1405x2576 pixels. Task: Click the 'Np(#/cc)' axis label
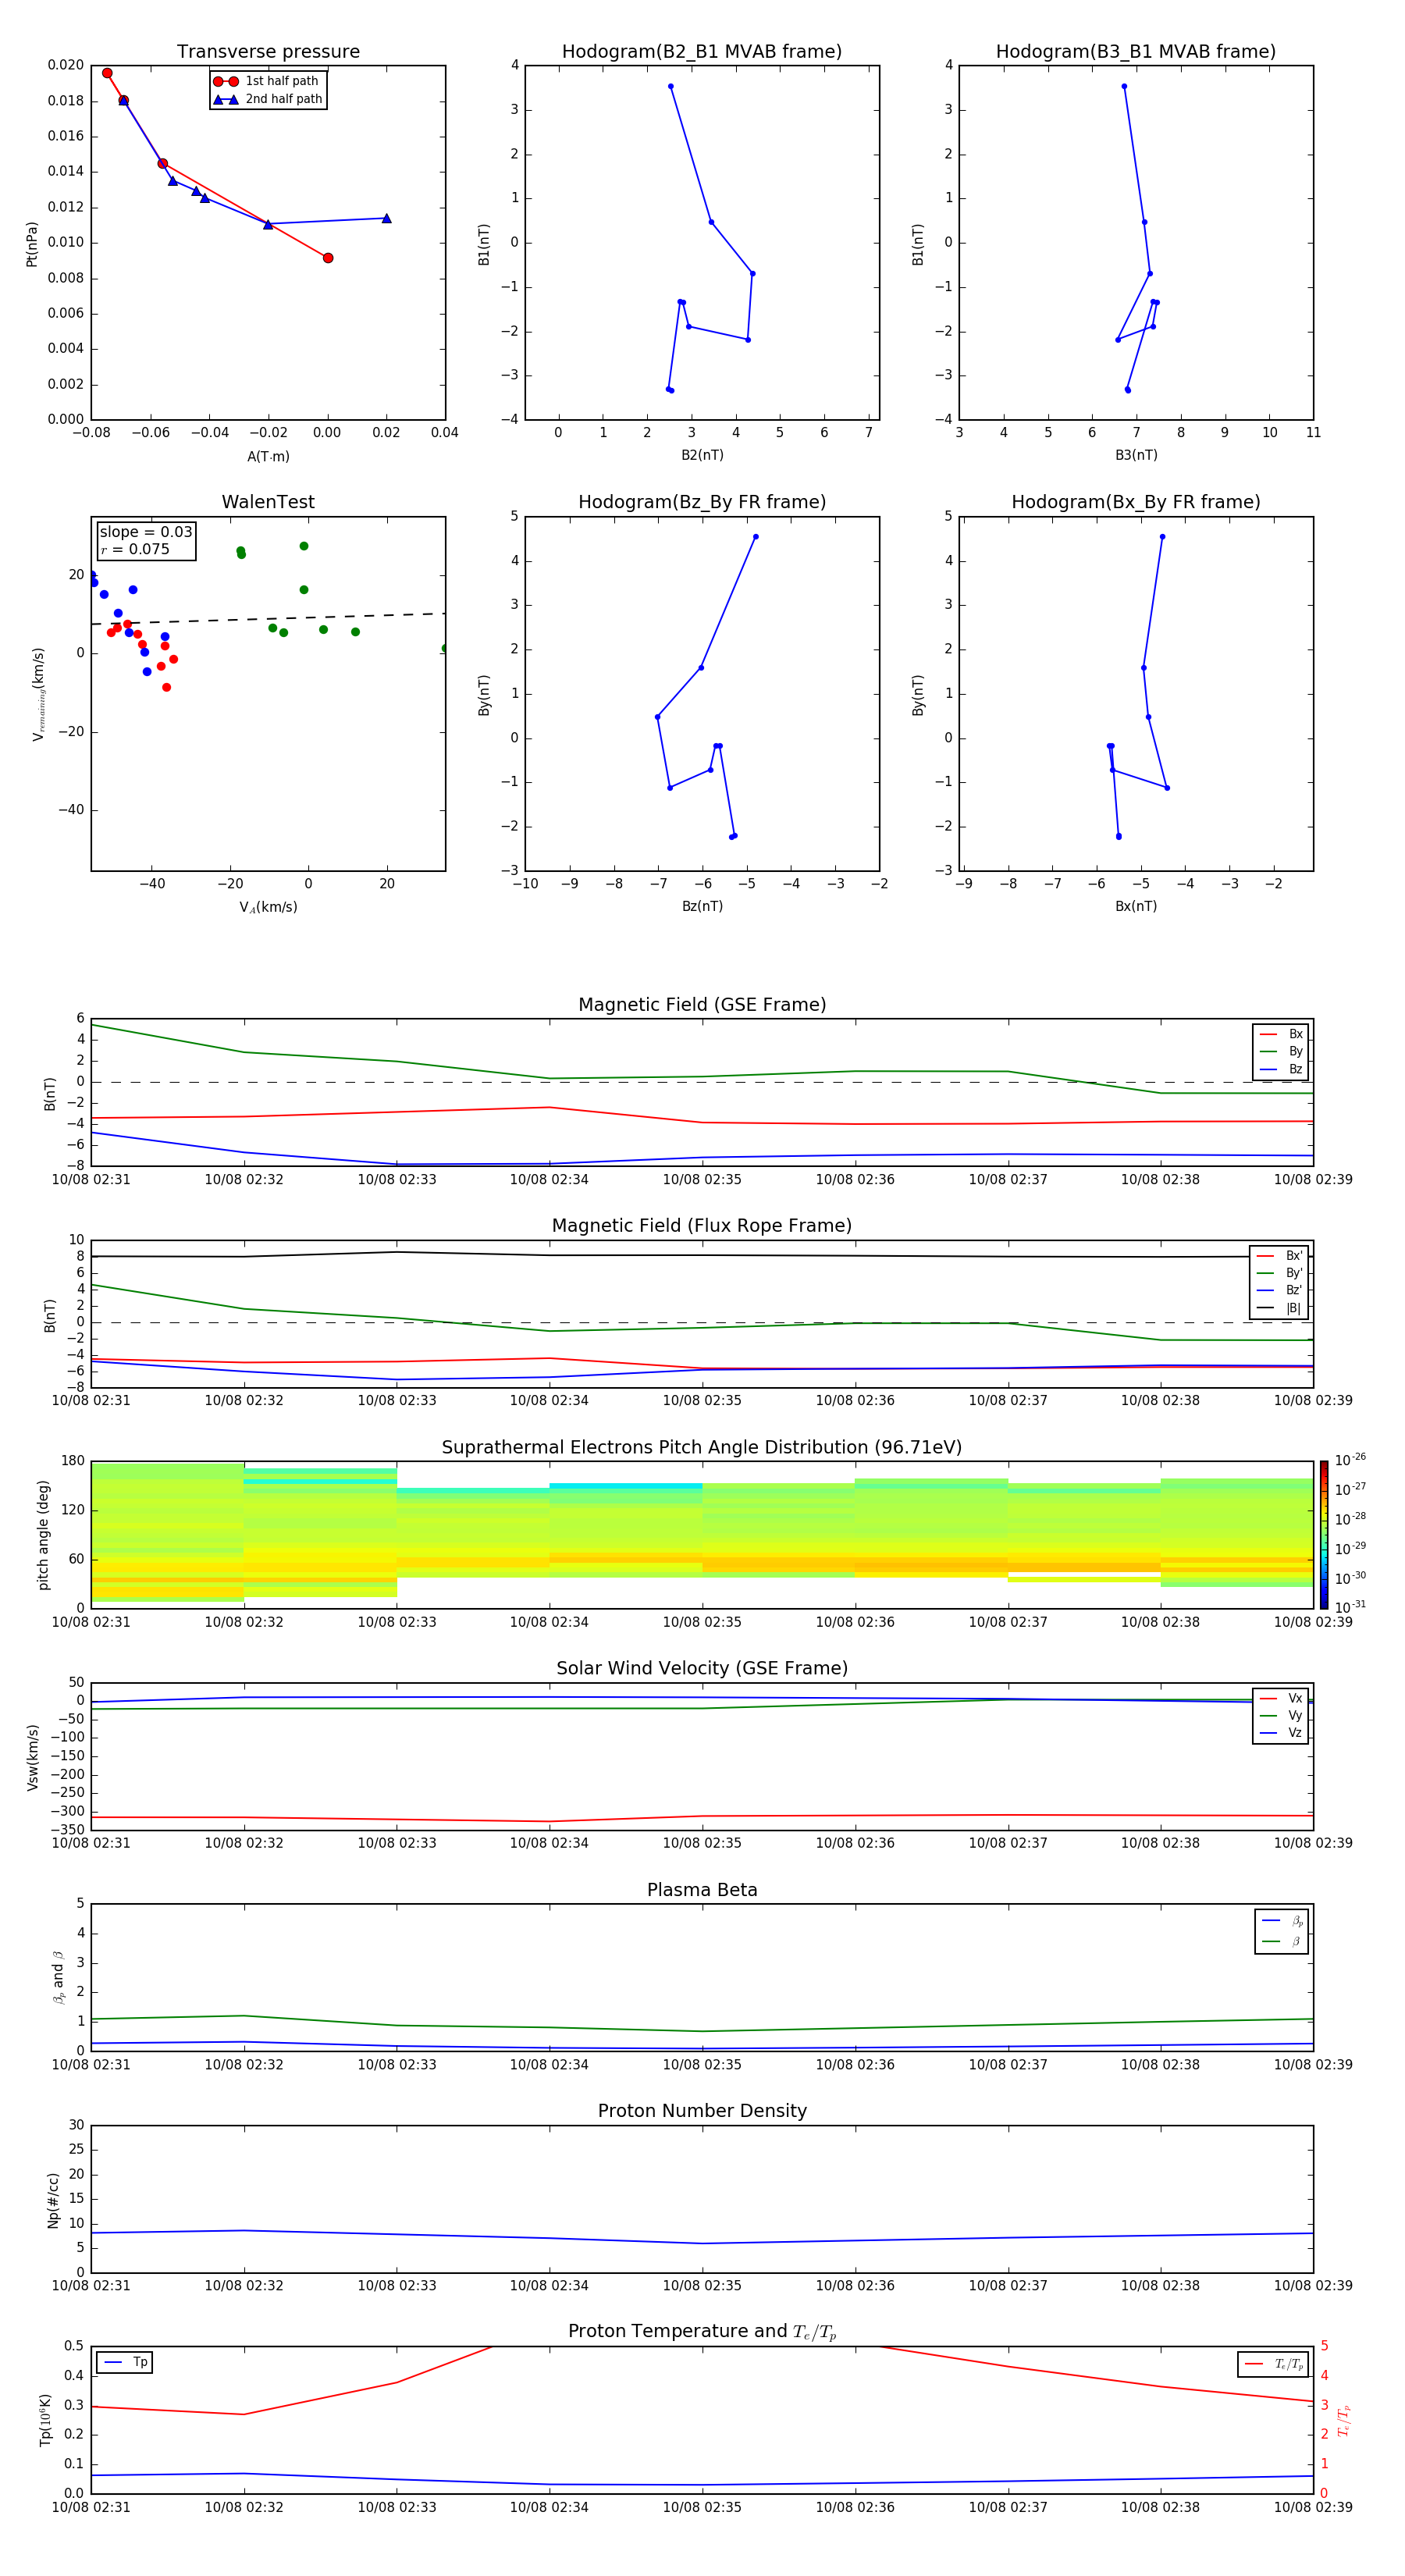point(54,2199)
